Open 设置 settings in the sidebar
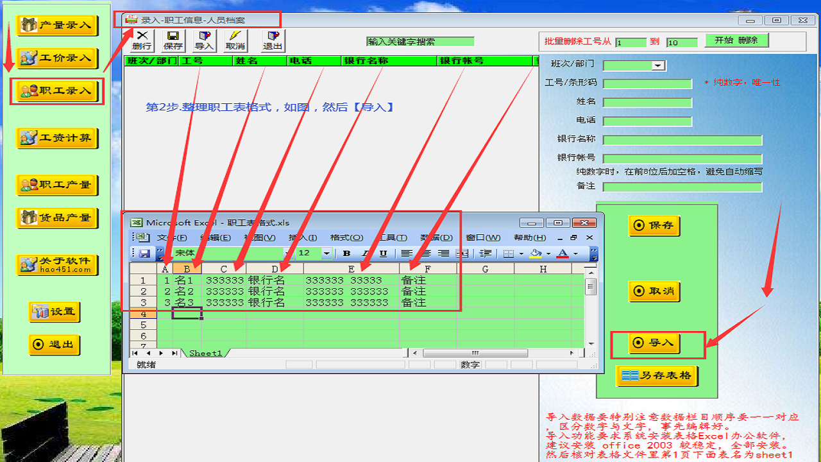 (x=55, y=312)
